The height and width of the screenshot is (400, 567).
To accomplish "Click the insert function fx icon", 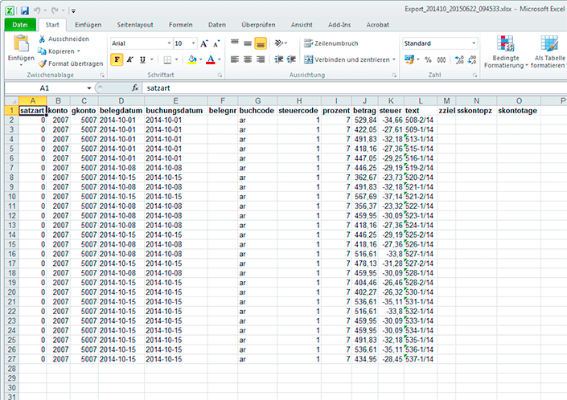I will [135, 88].
